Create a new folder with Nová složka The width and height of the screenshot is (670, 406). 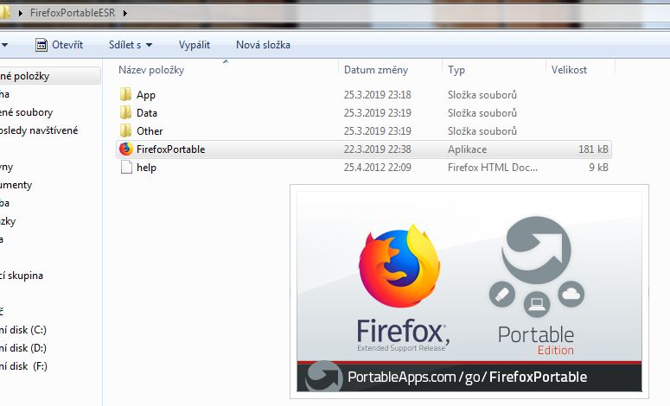tap(263, 45)
